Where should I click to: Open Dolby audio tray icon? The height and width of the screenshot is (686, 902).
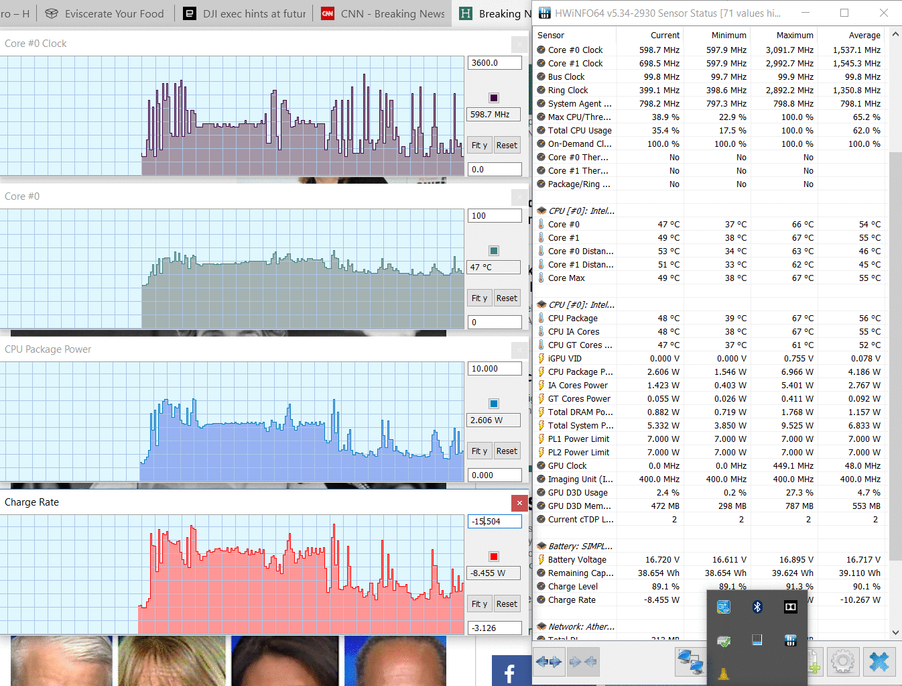(791, 607)
